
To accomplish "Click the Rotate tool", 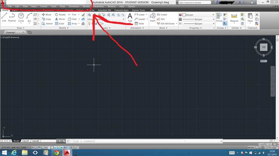I will [x=60, y=14].
